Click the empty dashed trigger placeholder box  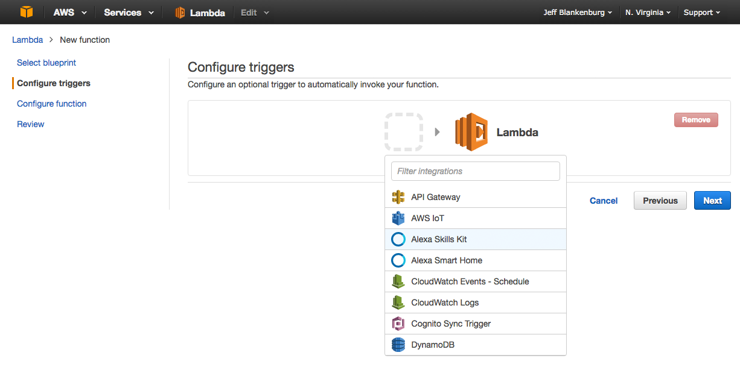(x=404, y=132)
